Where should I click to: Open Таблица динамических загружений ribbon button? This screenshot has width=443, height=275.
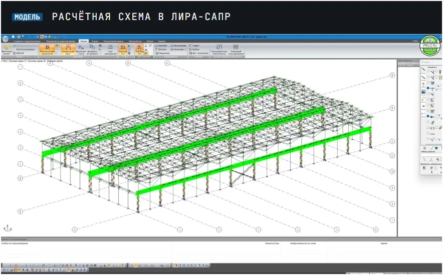click(47, 50)
